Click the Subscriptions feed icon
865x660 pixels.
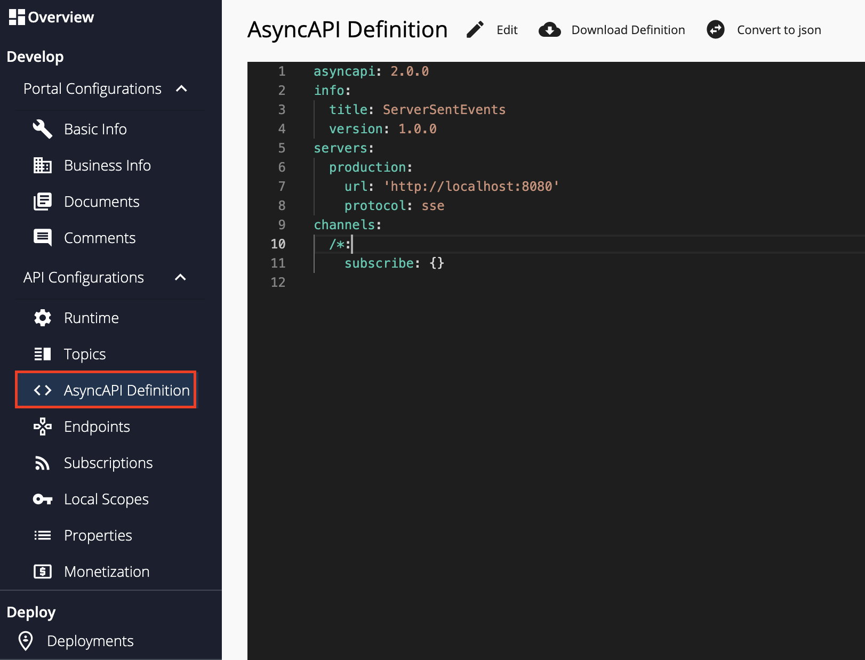coord(43,463)
